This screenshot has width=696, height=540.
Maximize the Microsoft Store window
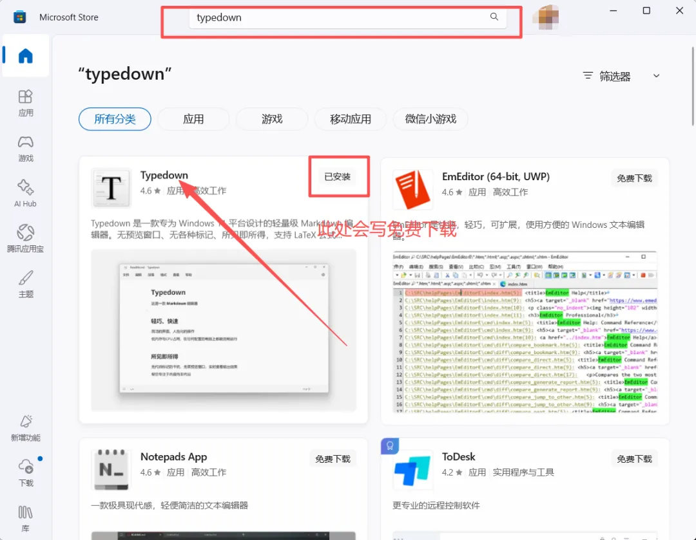point(646,11)
